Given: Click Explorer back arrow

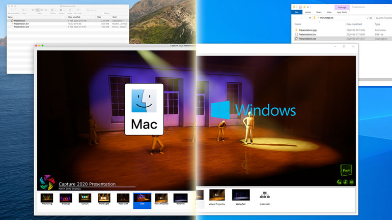Looking at the screenshot, I should coord(295,18).
